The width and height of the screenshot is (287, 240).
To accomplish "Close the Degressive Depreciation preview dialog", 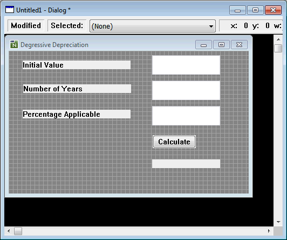I will tap(239, 45).
